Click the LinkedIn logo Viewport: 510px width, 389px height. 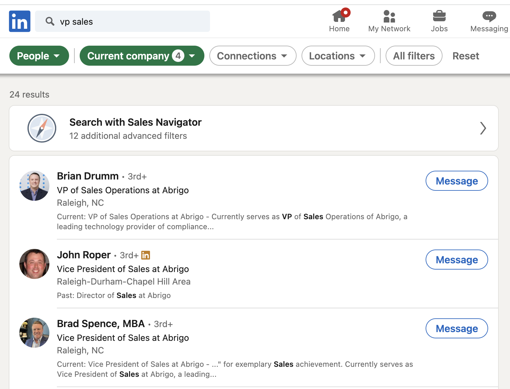19,21
